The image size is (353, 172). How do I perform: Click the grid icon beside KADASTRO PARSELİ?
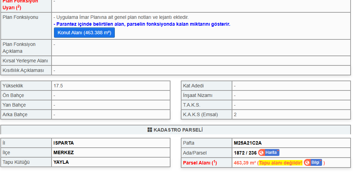pyautogui.click(x=150, y=130)
